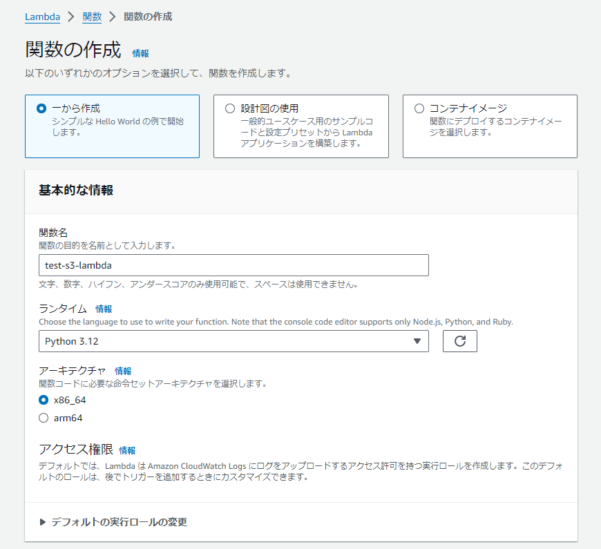Open the runtime dropdown showing Python 3.12

[233, 340]
